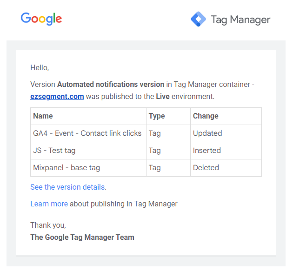This screenshot has width=293, height=271.
Task: Click the Type column header
Action: [168, 116]
